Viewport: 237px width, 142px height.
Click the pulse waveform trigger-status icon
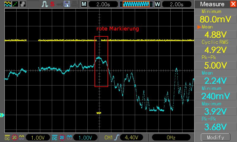tap(45, 4)
